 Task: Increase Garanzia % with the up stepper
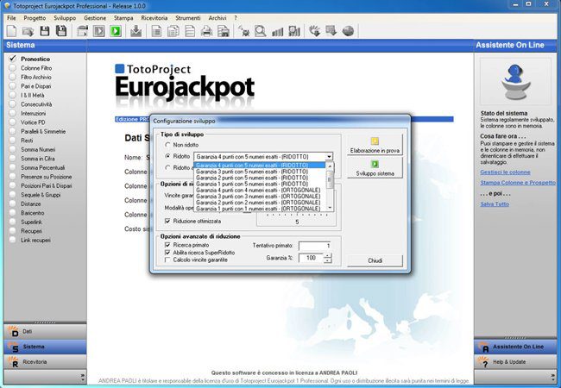(327, 255)
